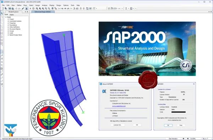
Task: Click the Run Analysis play icon
Action: [x=30, y=9]
